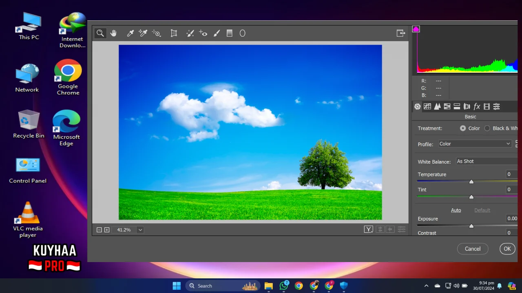This screenshot has height=293, width=522.
Task: Pick the Adjustment Brush tool
Action: (217, 33)
